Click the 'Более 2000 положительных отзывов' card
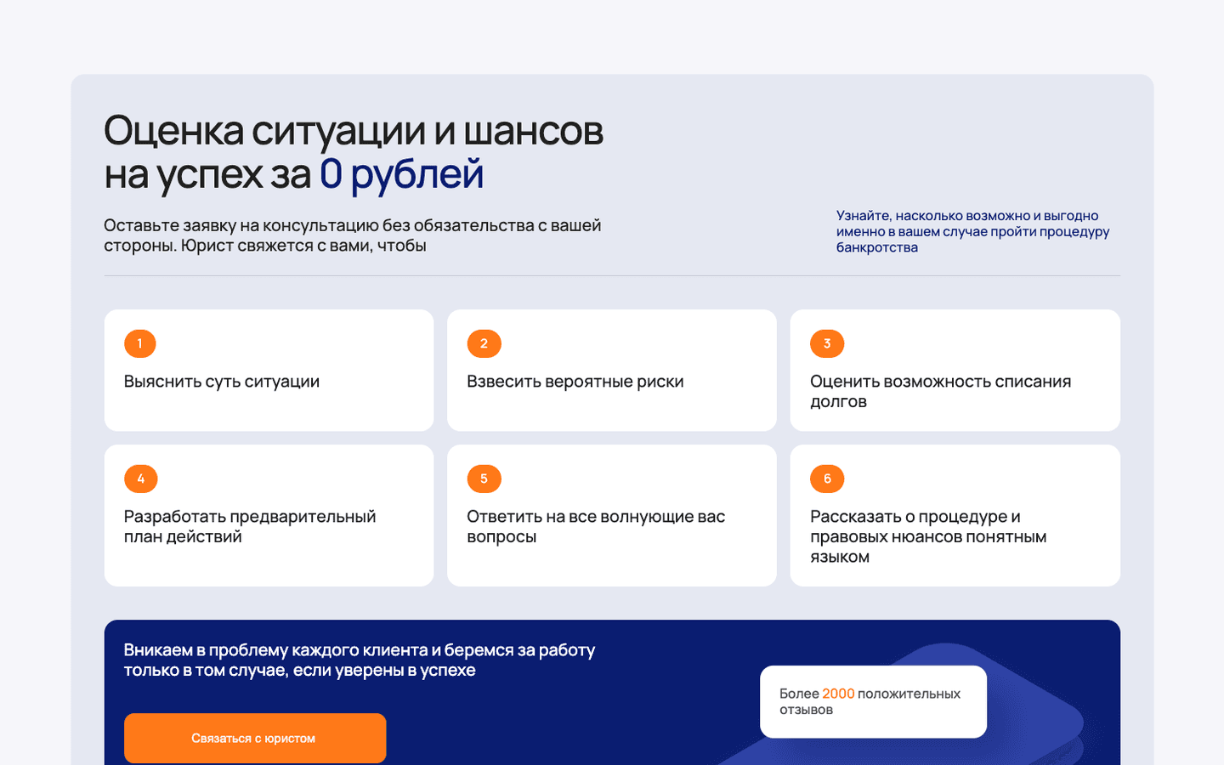The width and height of the screenshot is (1224, 765). (x=873, y=701)
